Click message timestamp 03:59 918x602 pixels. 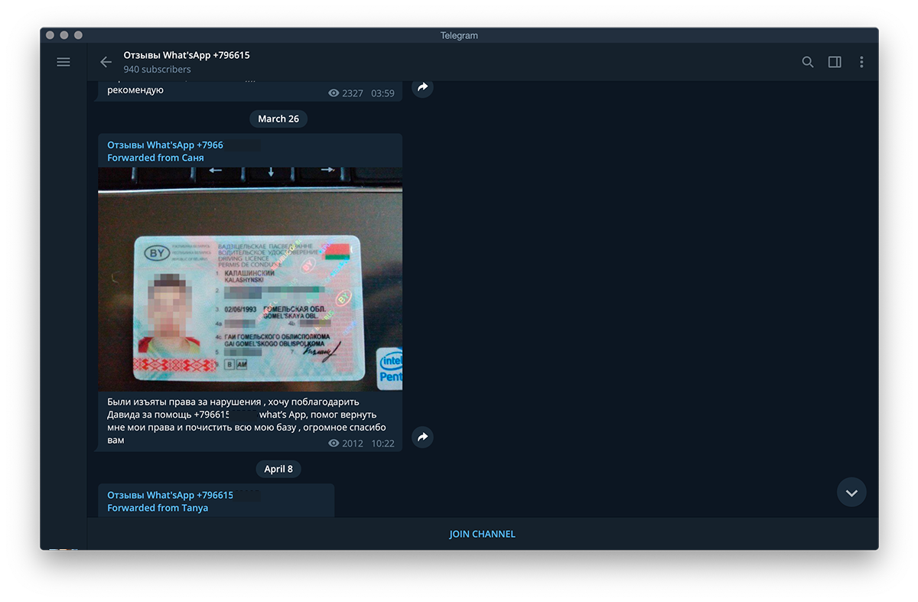pyautogui.click(x=382, y=93)
